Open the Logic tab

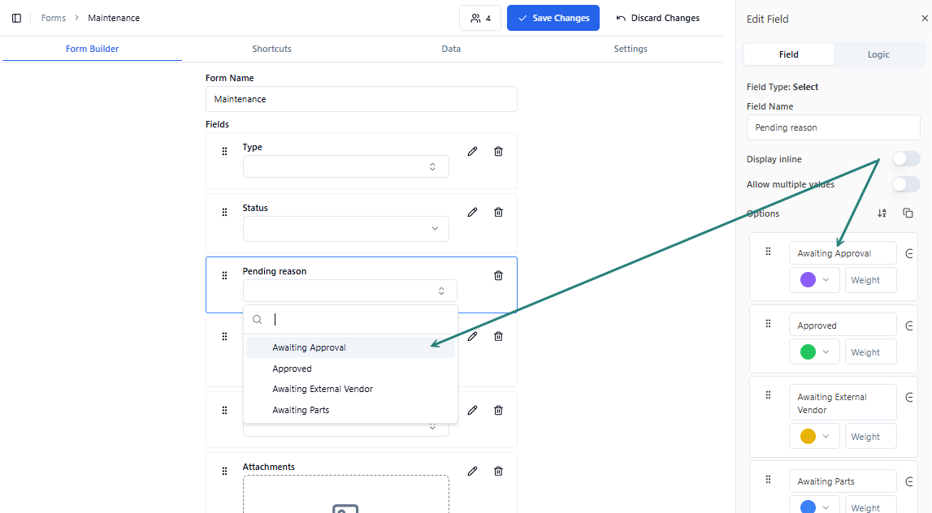pyautogui.click(x=878, y=54)
